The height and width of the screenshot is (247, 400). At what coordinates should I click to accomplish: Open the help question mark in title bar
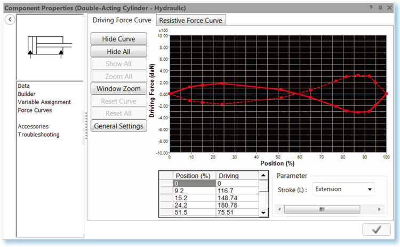click(x=371, y=7)
